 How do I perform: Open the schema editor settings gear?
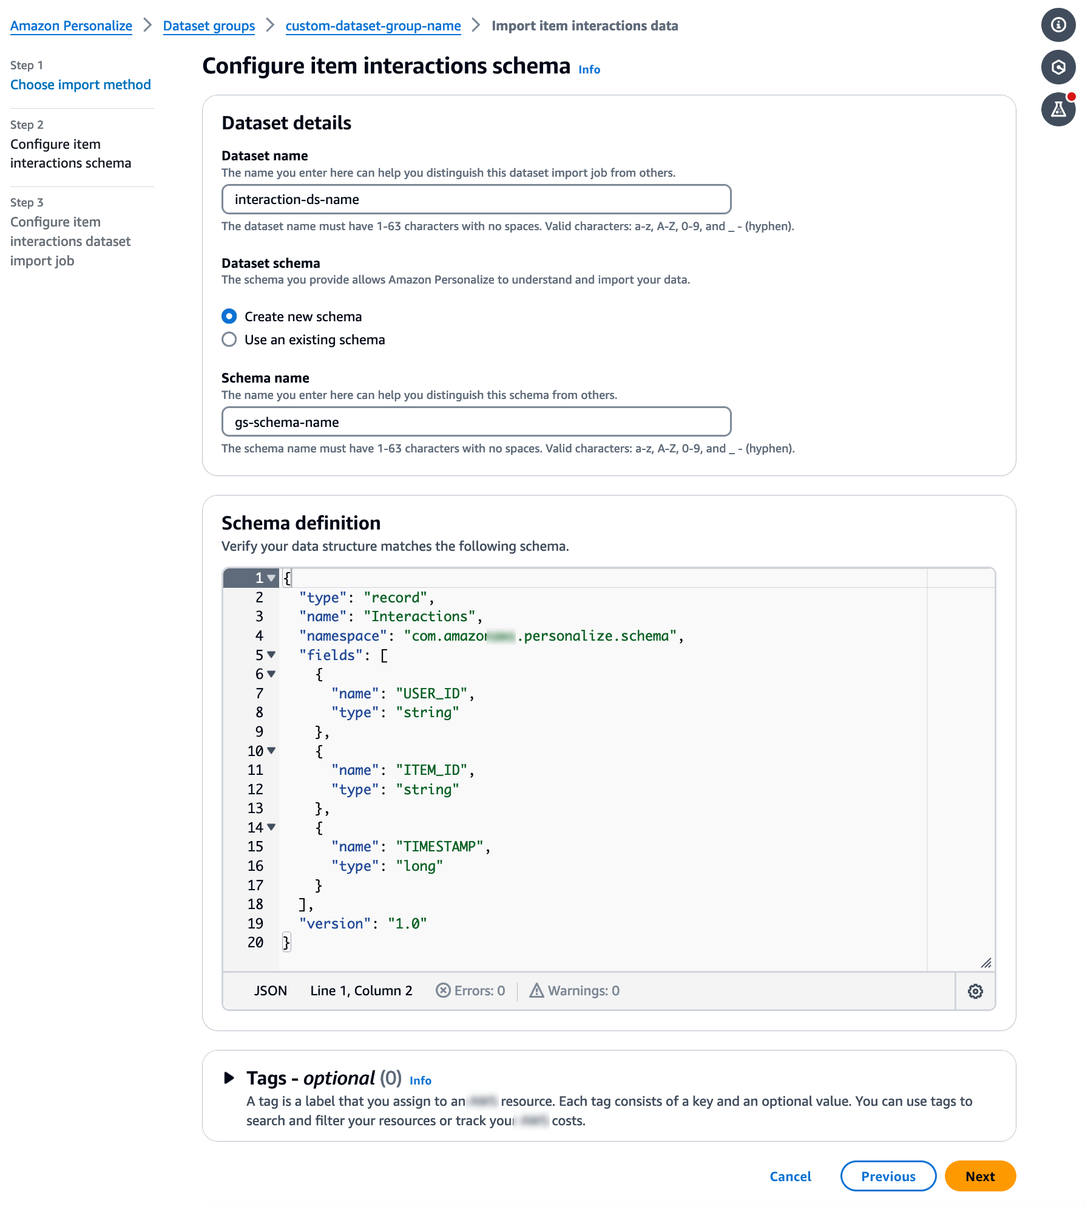[x=975, y=991]
